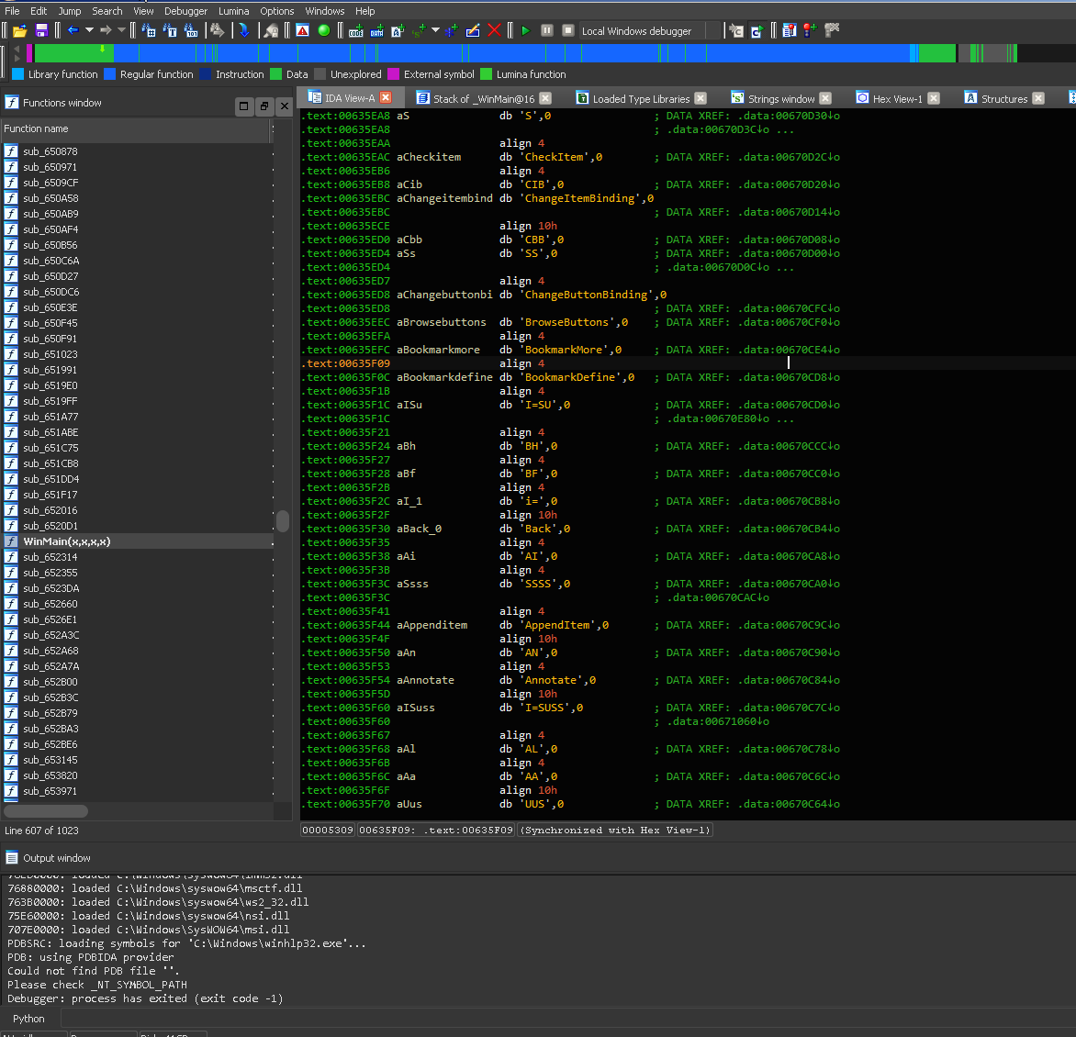Click the search next occurrence icon
The image size is (1076, 1037).
(217, 30)
